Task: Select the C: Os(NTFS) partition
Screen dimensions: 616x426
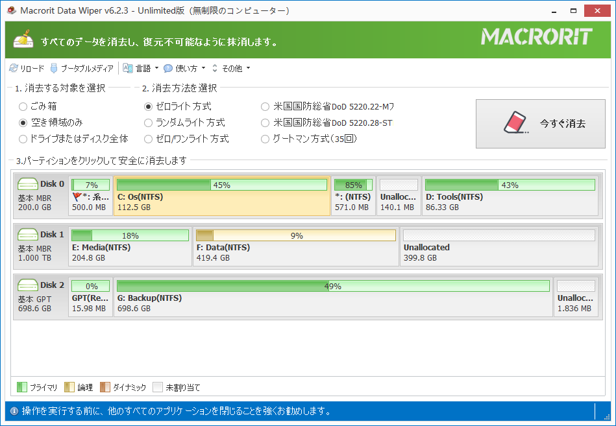Action: click(x=222, y=196)
